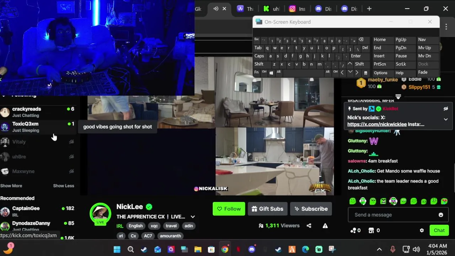Click the Gift Subs button
The height and width of the screenshot is (256, 455).
click(267, 209)
